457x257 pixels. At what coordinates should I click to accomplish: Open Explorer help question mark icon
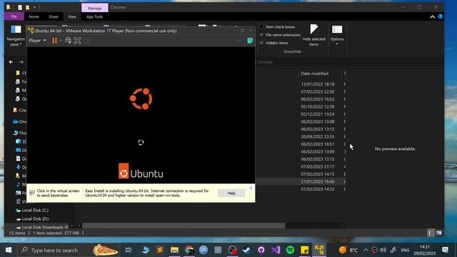tap(440, 16)
